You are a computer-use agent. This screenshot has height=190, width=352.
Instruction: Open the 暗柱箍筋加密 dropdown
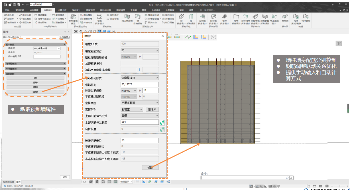coord(140,51)
